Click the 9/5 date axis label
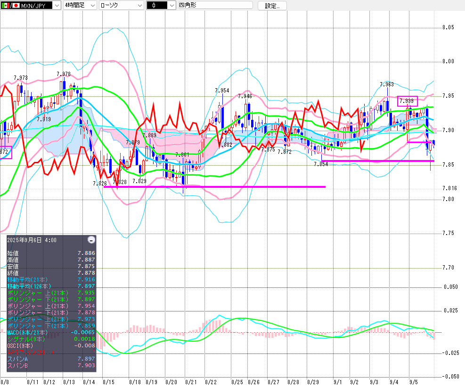465x387 pixels. (x=414, y=382)
